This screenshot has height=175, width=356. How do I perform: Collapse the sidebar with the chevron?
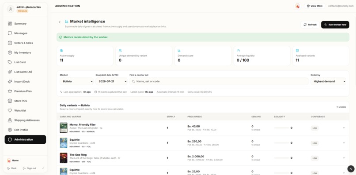(43, 168)
